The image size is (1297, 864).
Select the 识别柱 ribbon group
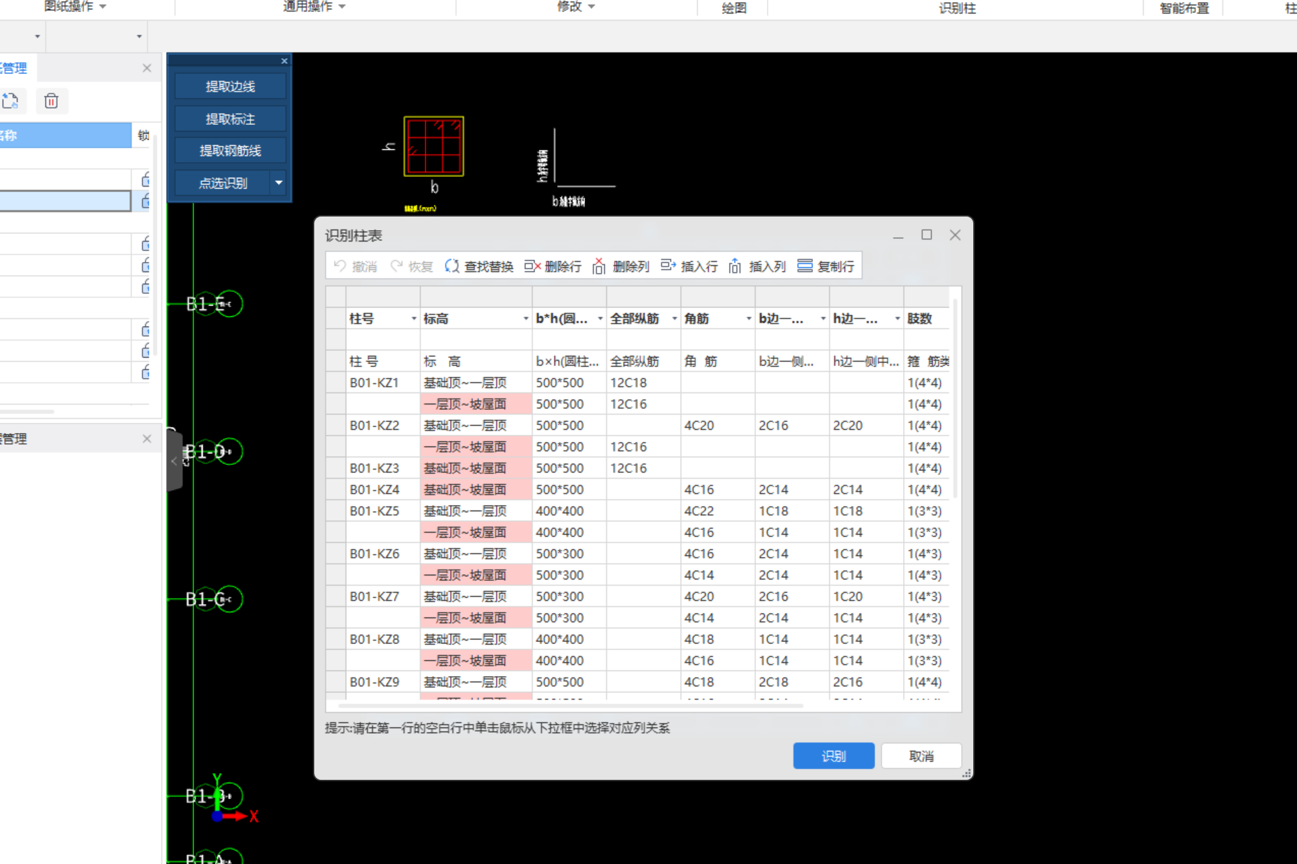coord(957,8)
